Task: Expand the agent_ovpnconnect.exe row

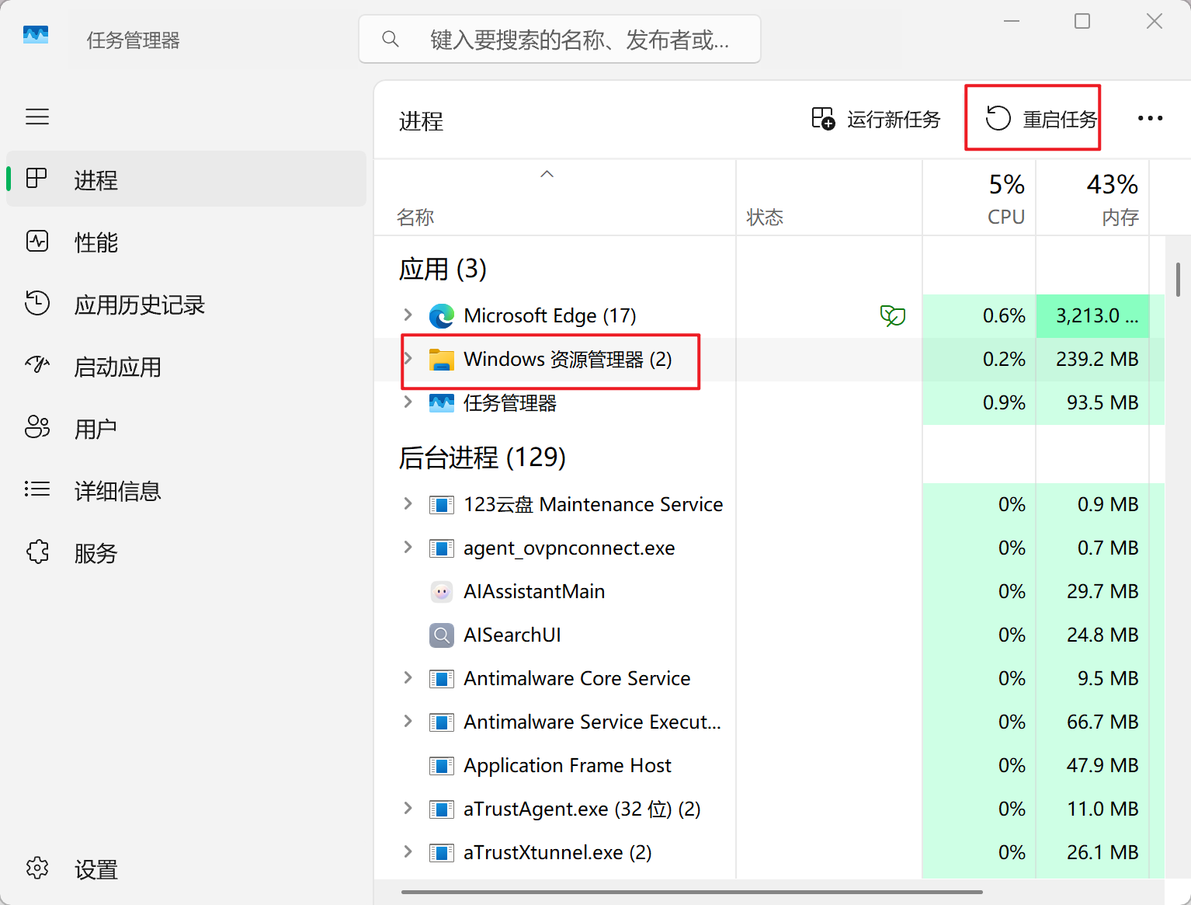Action: [408, 547]
